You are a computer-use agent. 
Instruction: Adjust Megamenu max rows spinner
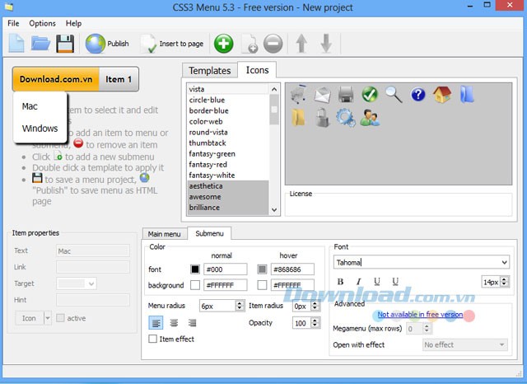pos(427,328)
